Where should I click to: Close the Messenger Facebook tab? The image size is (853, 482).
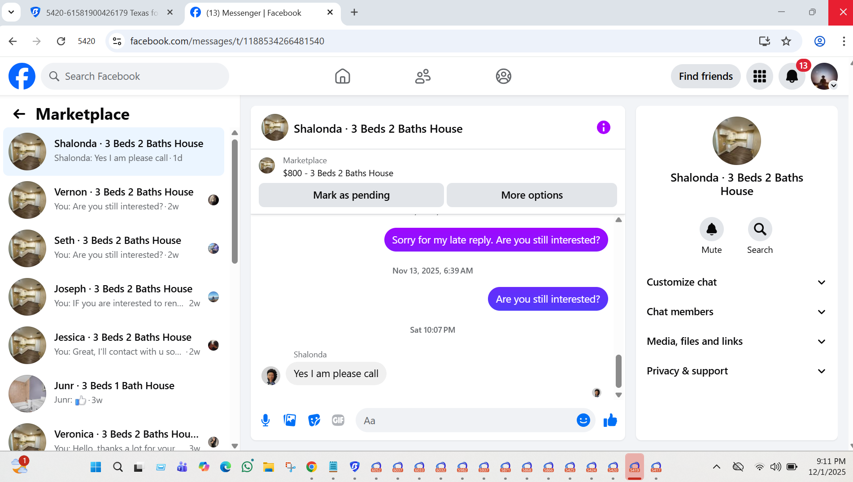point(330,13)
